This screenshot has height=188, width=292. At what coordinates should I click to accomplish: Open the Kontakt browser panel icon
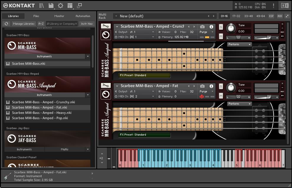pyautogui.click(x=42, y=6)
